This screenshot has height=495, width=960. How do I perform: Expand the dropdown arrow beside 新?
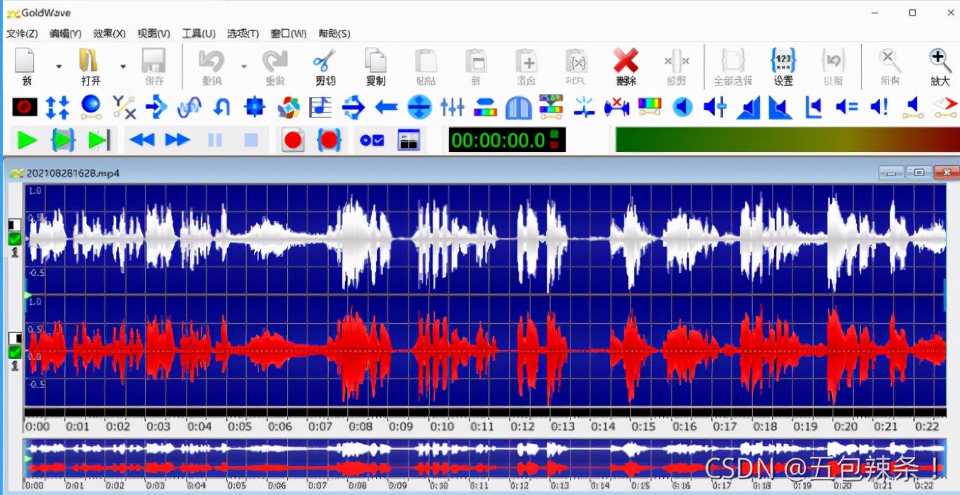(x=59, y=67)
